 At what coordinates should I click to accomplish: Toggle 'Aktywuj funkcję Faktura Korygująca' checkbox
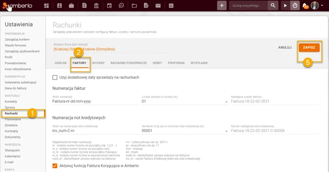click(55, 166)
